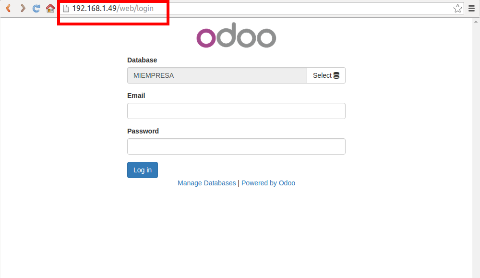Click the Database field label

142,60
